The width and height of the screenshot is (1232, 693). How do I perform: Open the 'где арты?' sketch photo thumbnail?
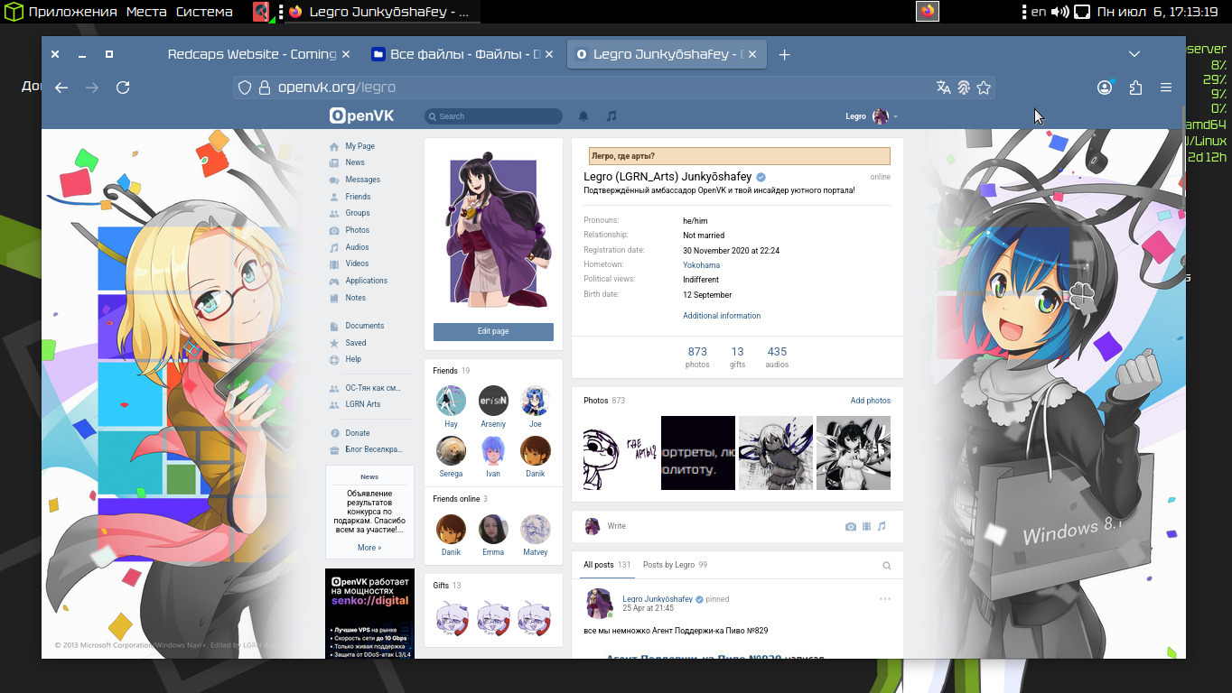pyautogui.click(x=621, y=453)
